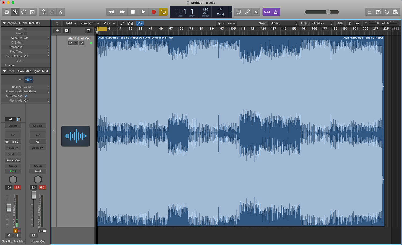Viewport: 402px width, 245px height.
Task: Open the Drag Overlap dropdown
Action: coord(322,23)
